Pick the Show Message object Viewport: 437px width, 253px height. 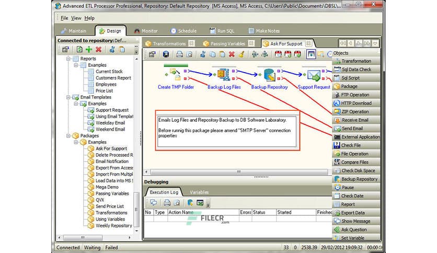coord(356,221)
